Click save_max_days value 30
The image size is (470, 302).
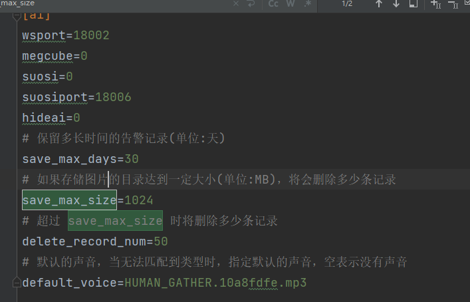coord(131,159)
